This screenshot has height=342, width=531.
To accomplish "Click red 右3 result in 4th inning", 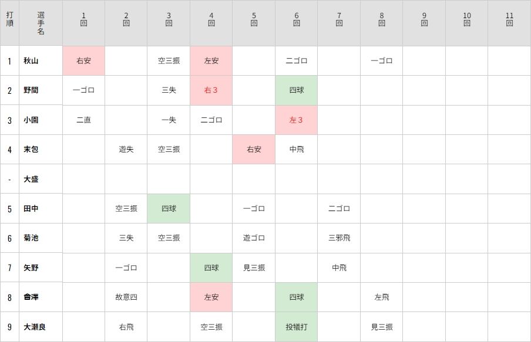I will point(211,90).
